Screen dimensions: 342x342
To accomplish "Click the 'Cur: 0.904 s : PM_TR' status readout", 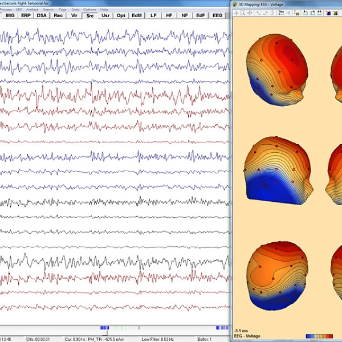I will (95, 339).
